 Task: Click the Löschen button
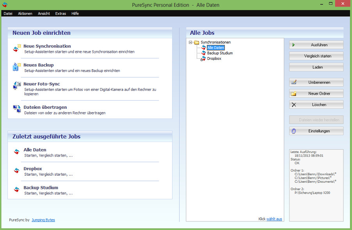[316, 104]
